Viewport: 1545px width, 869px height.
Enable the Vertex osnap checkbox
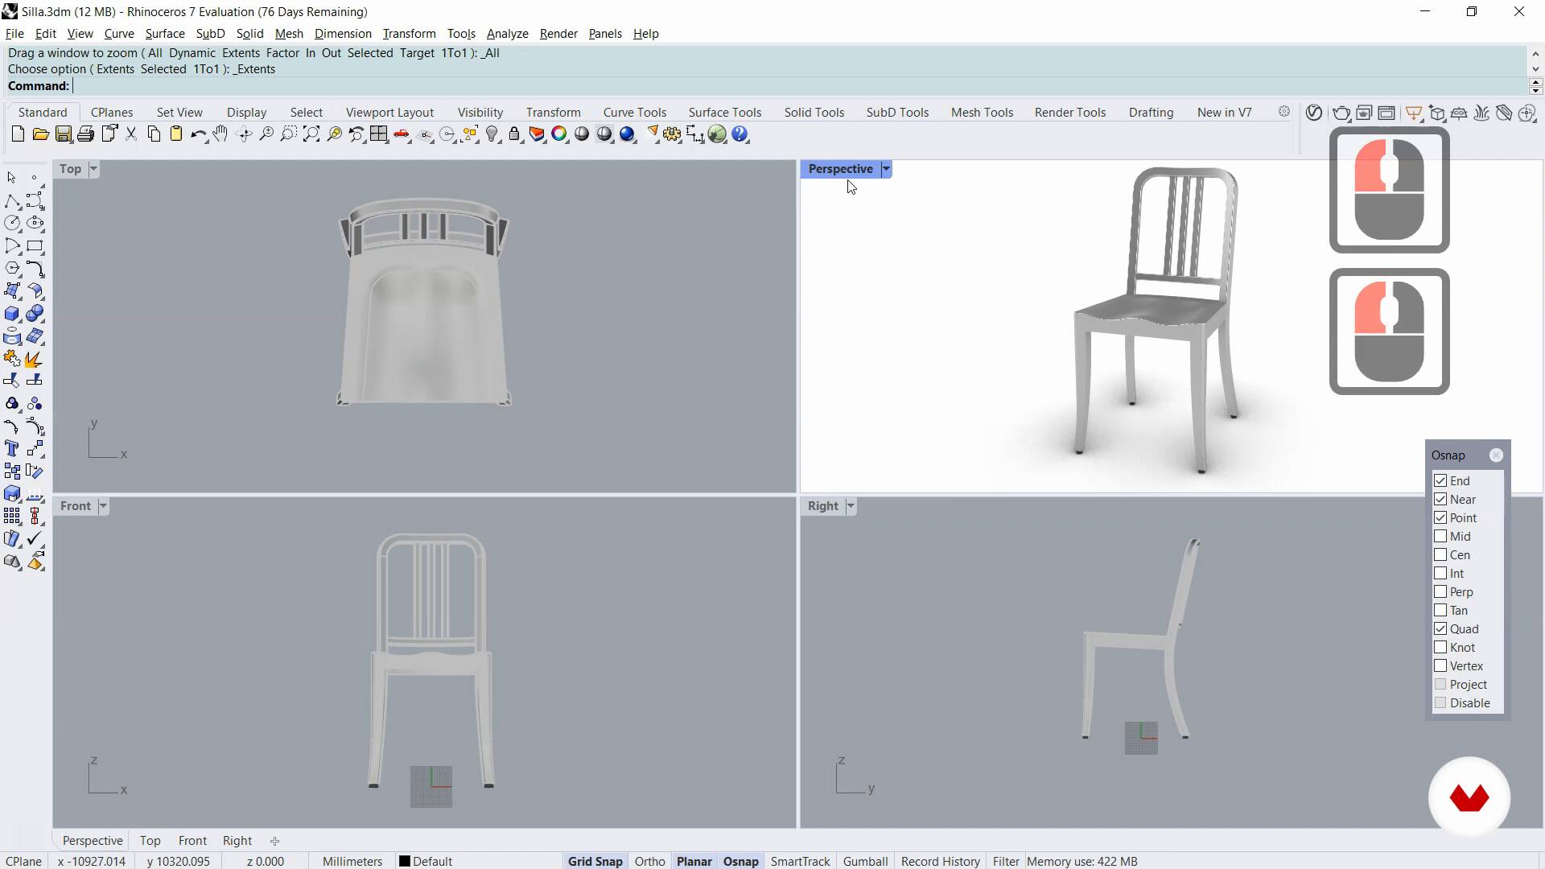point(1440,665)
